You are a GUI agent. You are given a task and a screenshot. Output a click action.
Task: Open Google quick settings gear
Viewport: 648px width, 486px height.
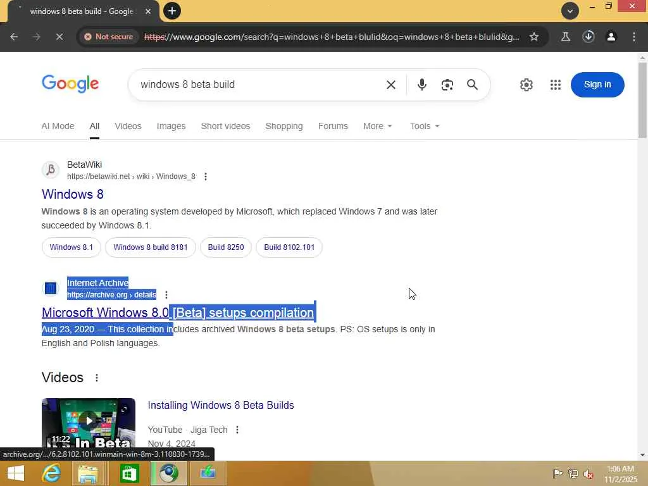pos(526,85)
